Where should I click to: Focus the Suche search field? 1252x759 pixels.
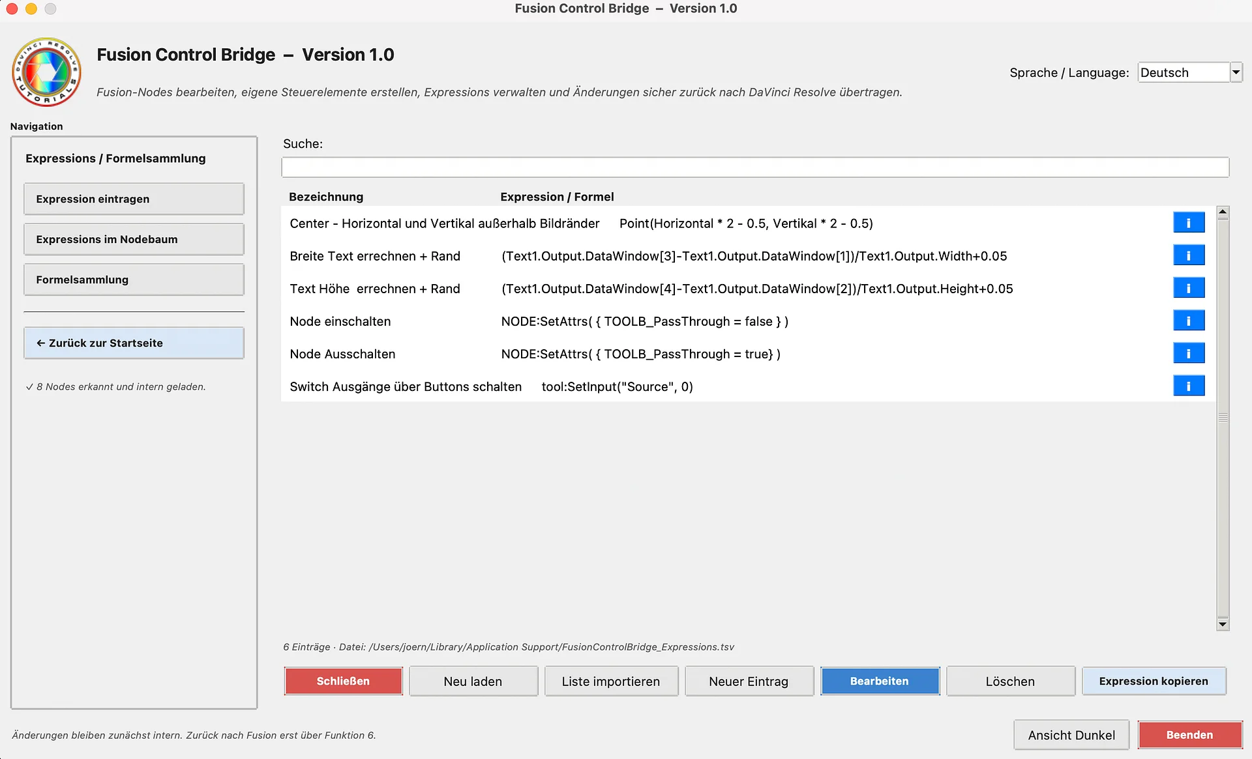tap(755, 167)
